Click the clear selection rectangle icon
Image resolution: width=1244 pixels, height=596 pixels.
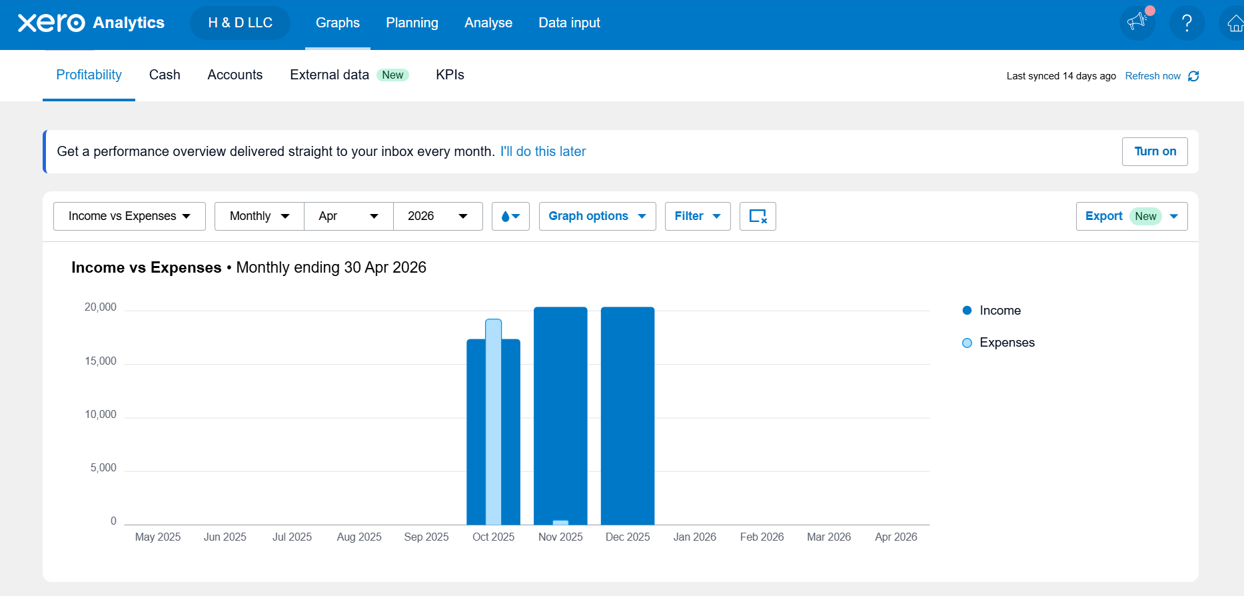[x=758, y=216]
